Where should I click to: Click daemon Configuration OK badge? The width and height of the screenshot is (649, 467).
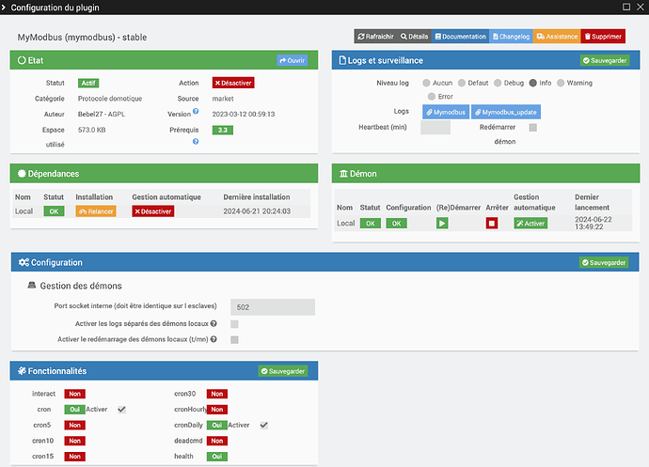click(397, 224)
